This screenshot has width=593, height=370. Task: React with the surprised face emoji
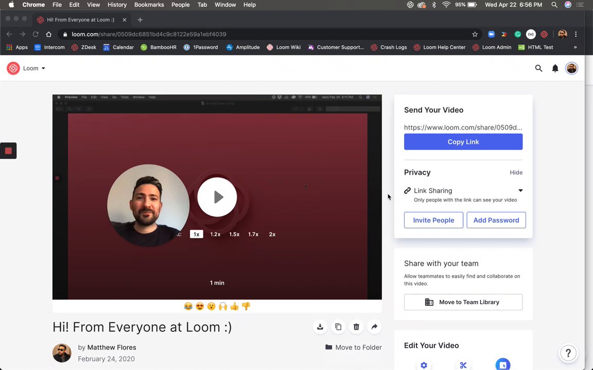[x=212, y=306]
